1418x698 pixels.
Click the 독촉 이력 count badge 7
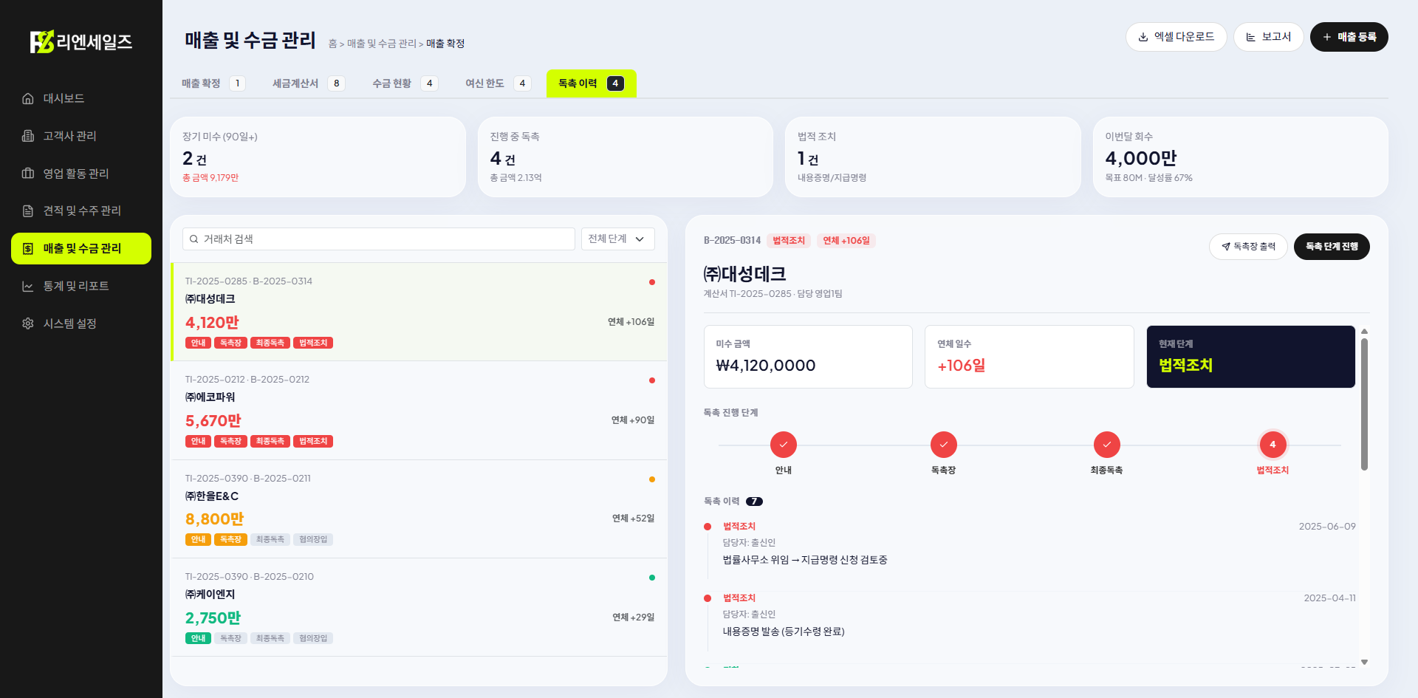(754, 502)
